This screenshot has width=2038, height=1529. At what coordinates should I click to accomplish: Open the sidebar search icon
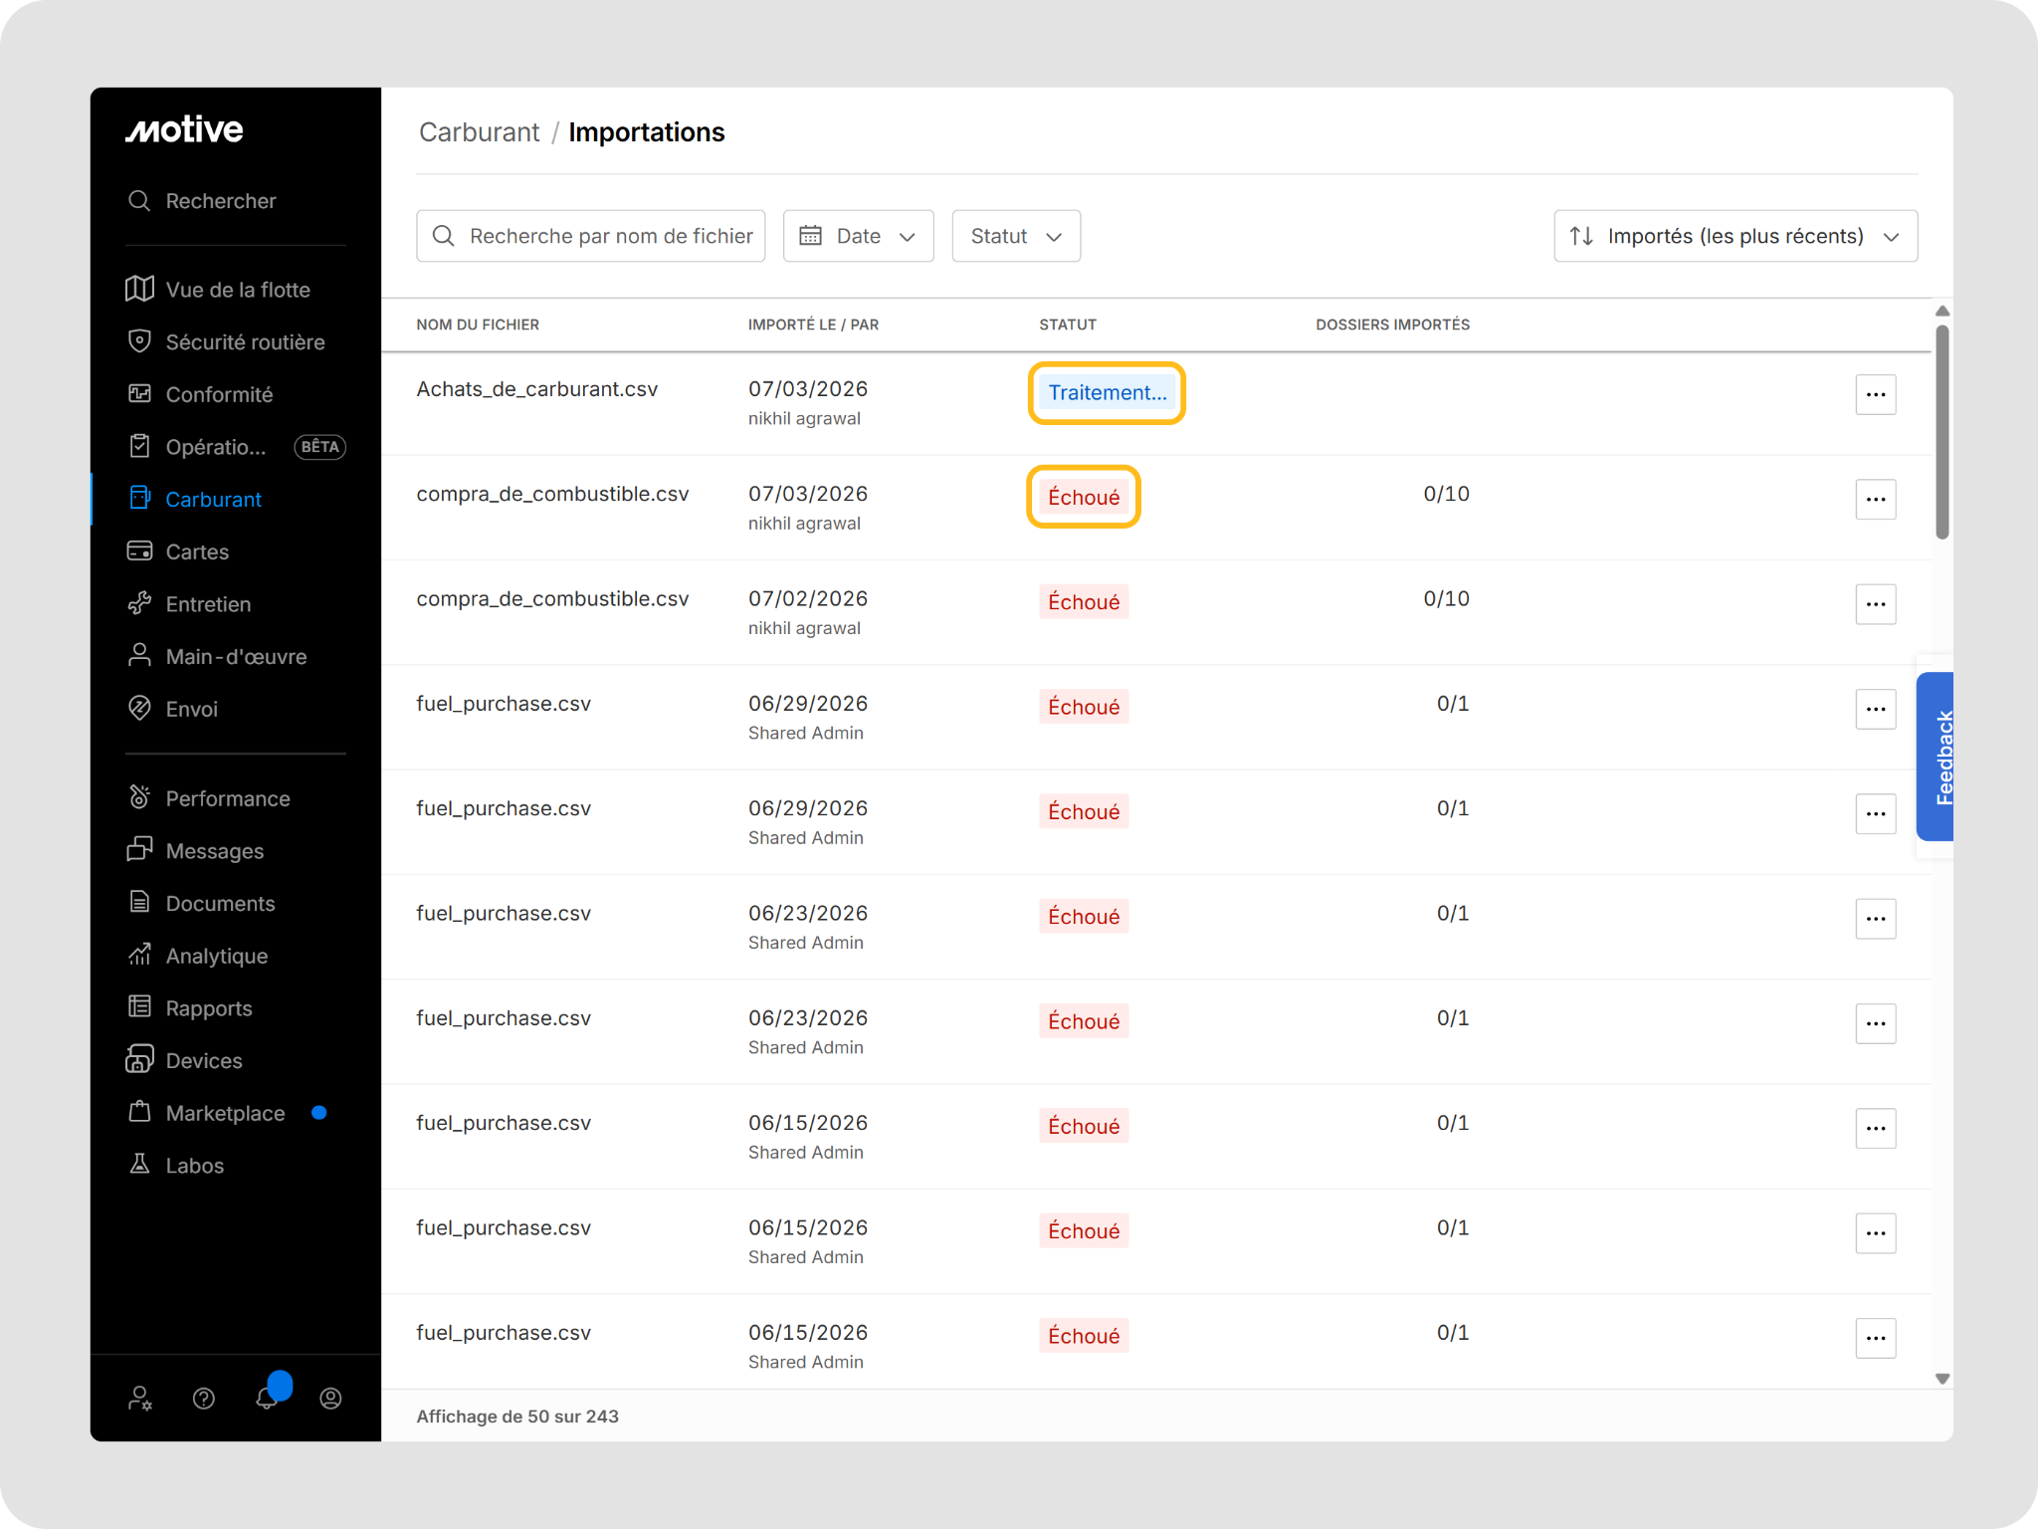[x=139, y=201]
